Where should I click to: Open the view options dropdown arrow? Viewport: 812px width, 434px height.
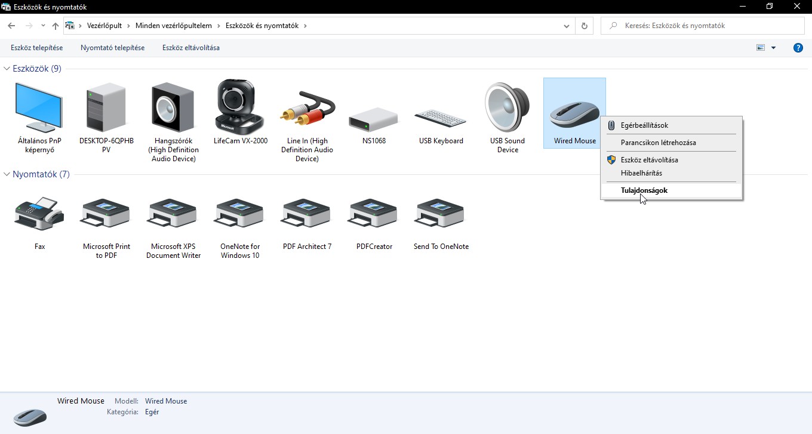pyautogui.click(x=774, y=48)
